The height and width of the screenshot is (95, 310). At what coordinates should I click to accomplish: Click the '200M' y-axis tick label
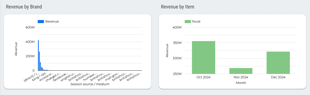[x=30, y=56]
